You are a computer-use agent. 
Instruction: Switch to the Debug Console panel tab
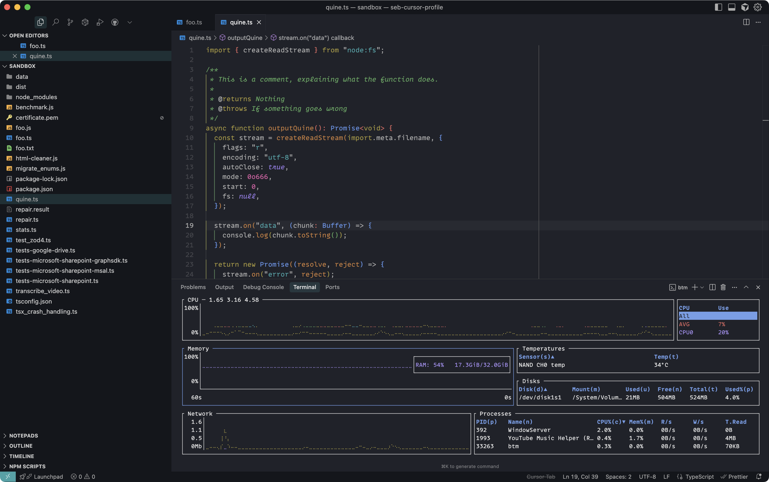[x=263, y=287]
